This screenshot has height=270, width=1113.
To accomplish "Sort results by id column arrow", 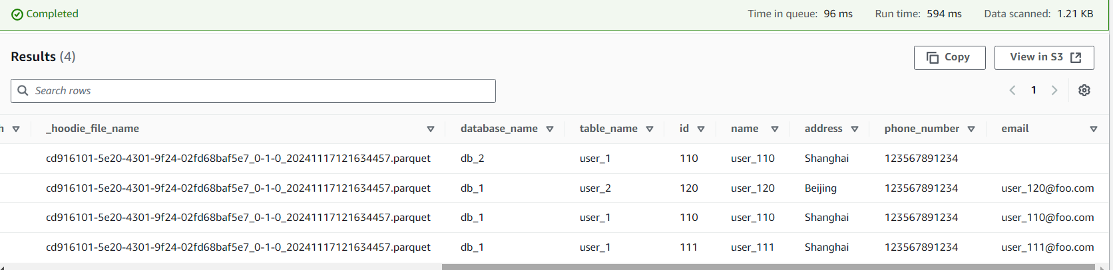I will coord(701,129).
